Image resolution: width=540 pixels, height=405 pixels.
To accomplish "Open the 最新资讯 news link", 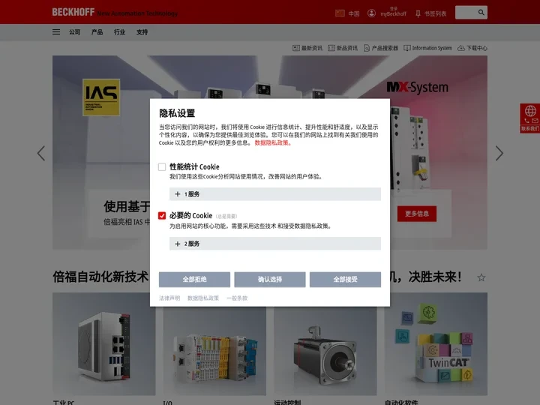I will click(307, 48).
